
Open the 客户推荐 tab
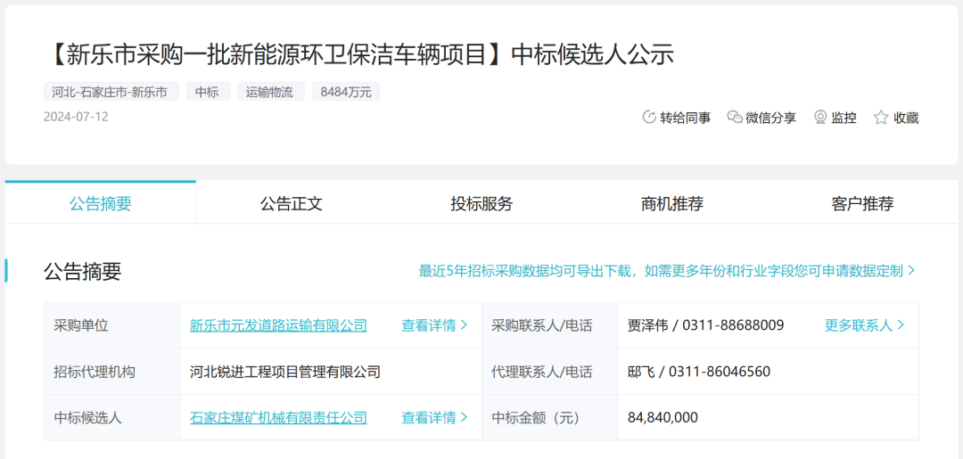click(x=862, y=204)
